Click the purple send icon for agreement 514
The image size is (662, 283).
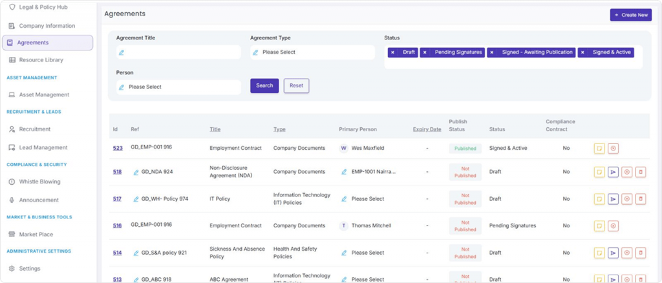[613, 253]
